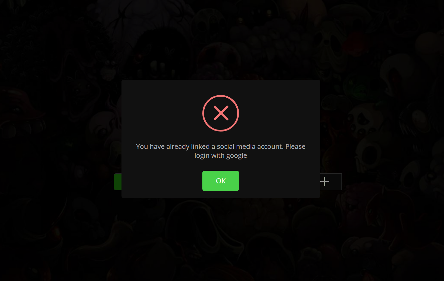Screen dimensions: 444x281
Task: Click the red X error icon
Action: [221, 113]
